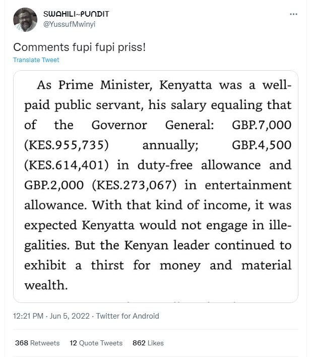Click the Translate Tweet link
This screenshot has height=357, width=311.
36,60
